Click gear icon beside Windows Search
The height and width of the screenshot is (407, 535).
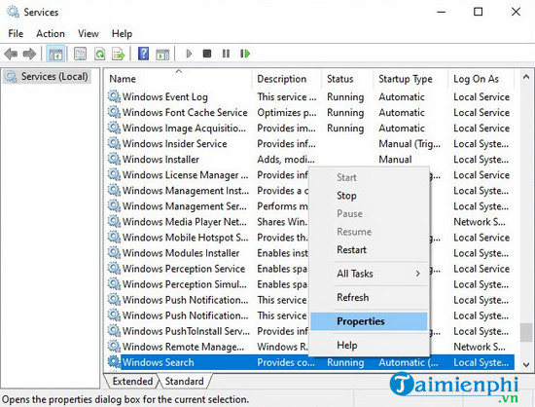pyautogui.click(x=114, y=362)
